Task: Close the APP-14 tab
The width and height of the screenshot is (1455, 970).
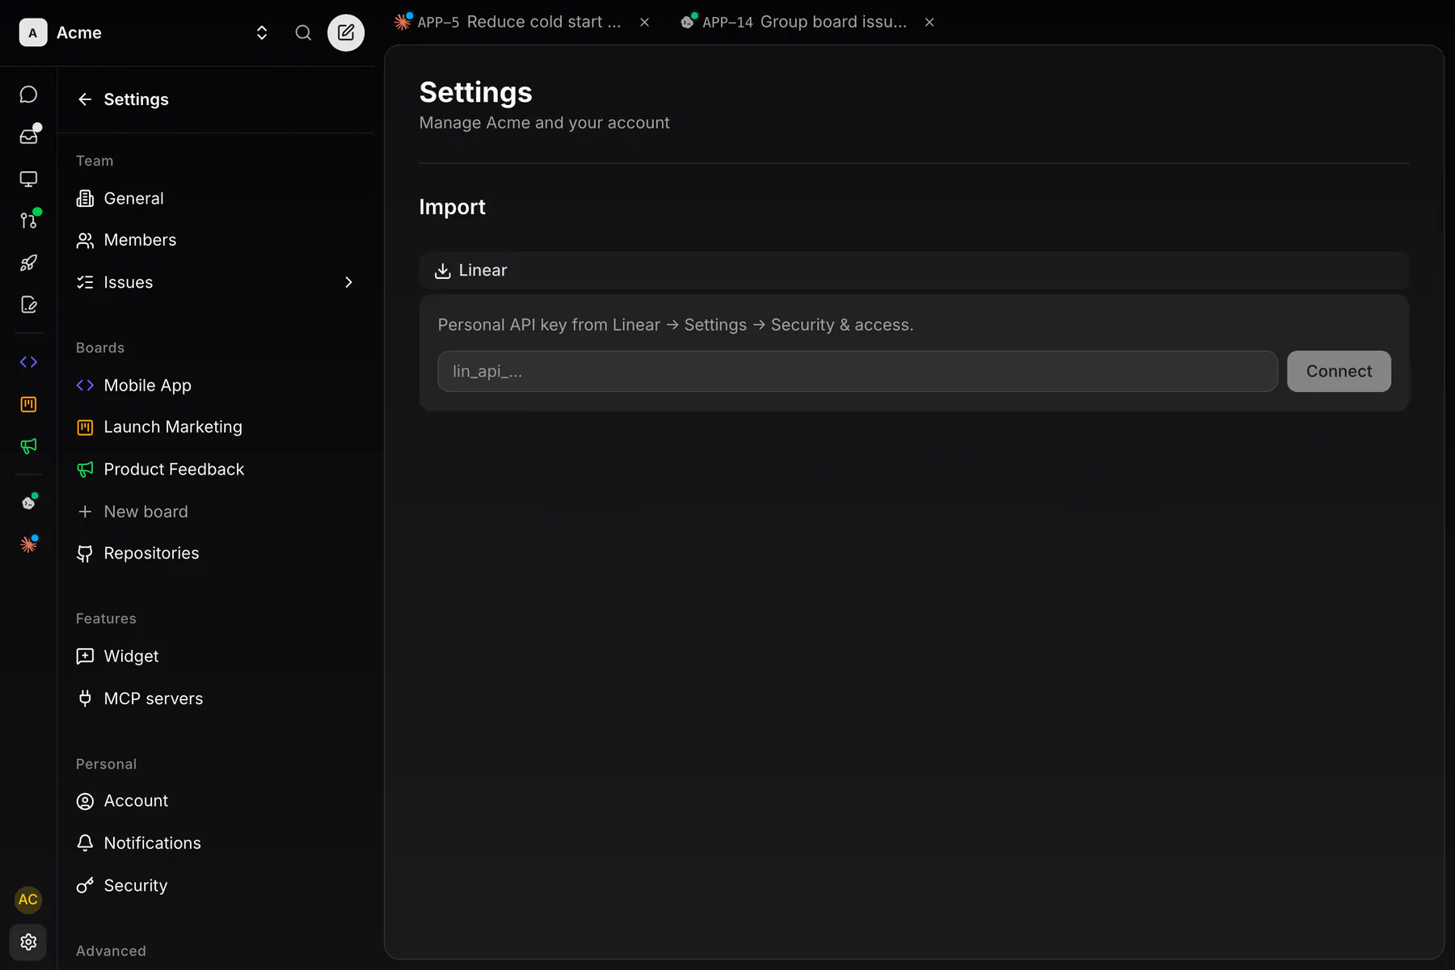Action: (930, 23)
